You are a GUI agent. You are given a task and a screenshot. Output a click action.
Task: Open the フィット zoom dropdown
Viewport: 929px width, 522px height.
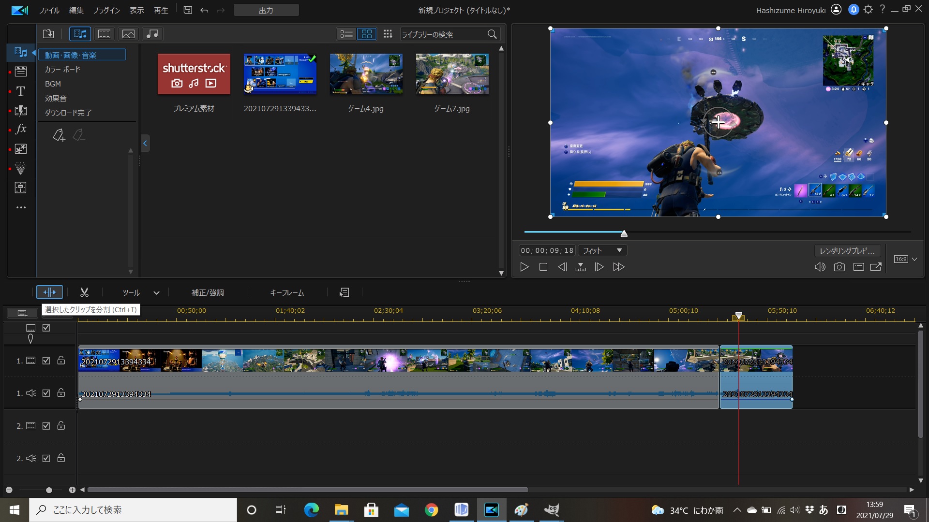602,250
